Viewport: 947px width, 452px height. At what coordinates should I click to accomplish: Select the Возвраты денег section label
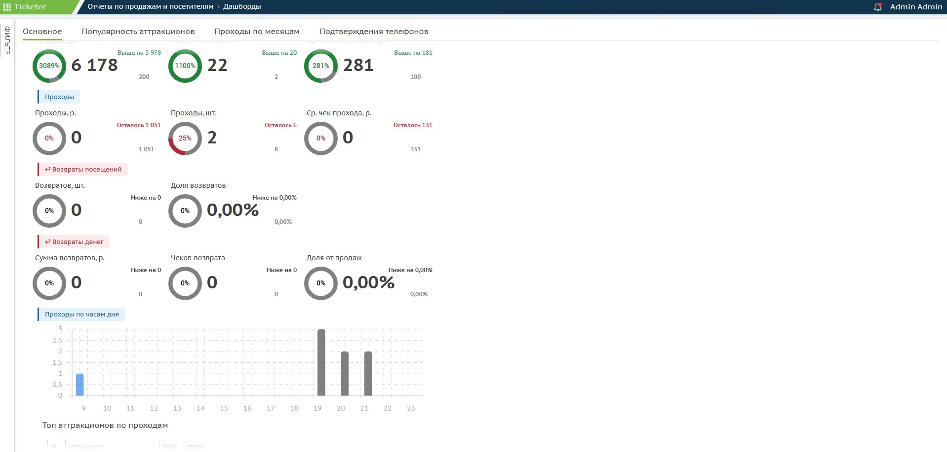[x=74, y=242]
